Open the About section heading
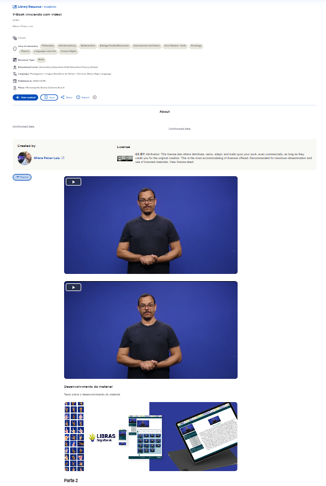The image size is (326, 486). tap(165, 112)
